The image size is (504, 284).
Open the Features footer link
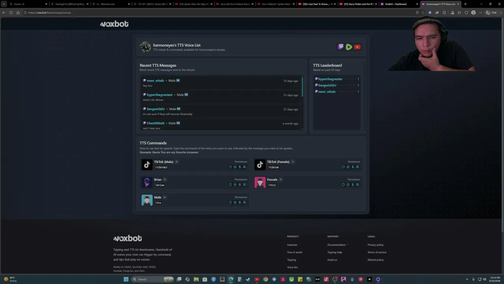coord(292,245)
